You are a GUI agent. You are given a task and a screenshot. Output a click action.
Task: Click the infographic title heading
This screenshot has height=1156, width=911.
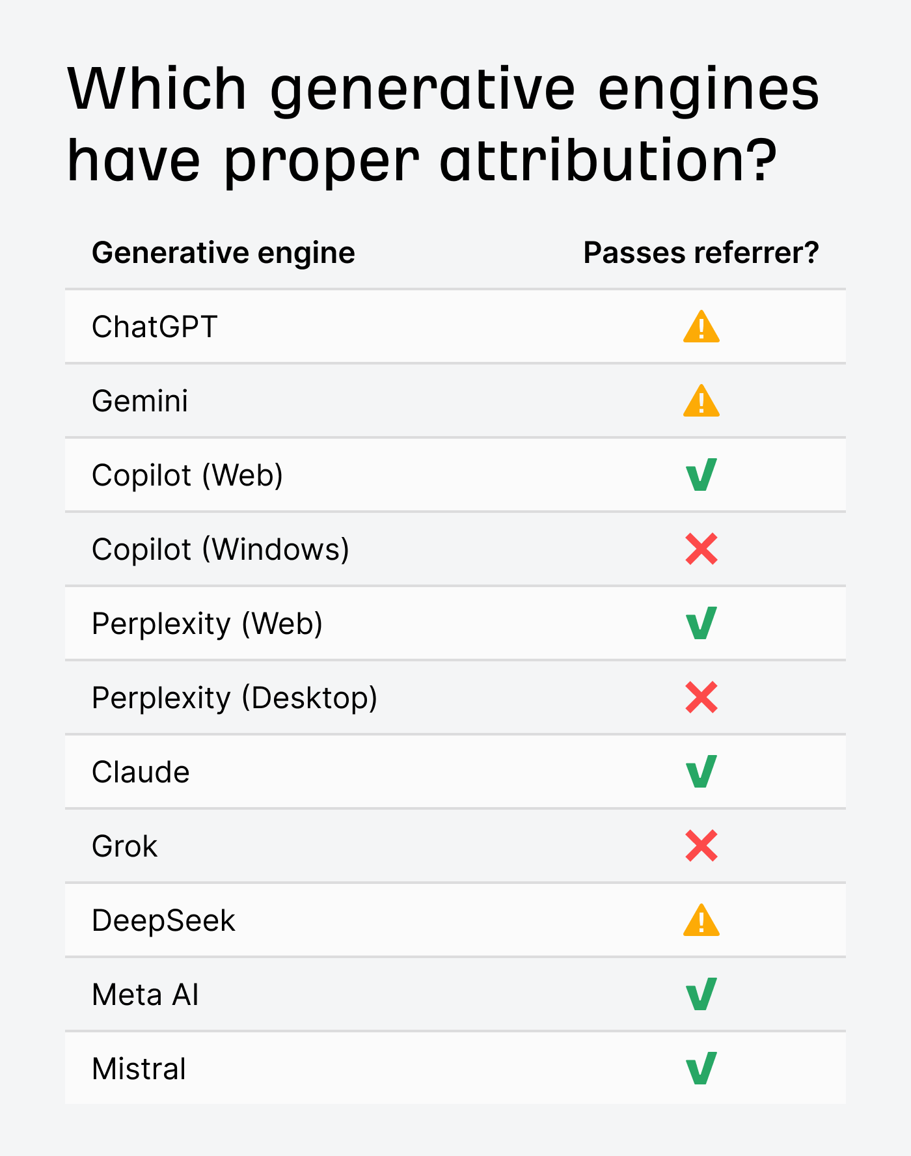(x=442, y=124)
